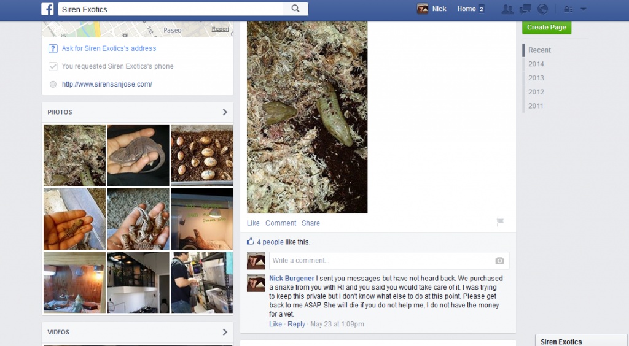Screen dimensions: 629x346
Task: Open the account dropdown arrow in top bar
Action: pyautogui.click(x=584, y=9)
